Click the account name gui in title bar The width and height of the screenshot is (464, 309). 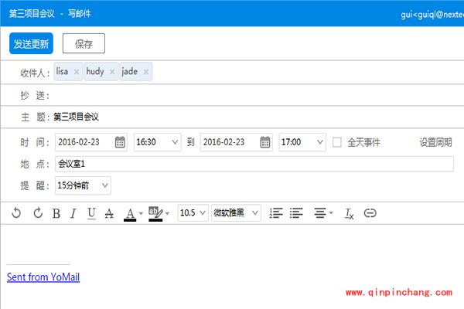click(x=406, y=14)
